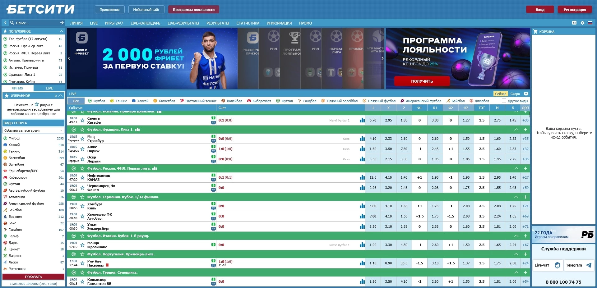Star the Нефтехимик–КАМАЗ match as favorite

(x=82, y=177)
